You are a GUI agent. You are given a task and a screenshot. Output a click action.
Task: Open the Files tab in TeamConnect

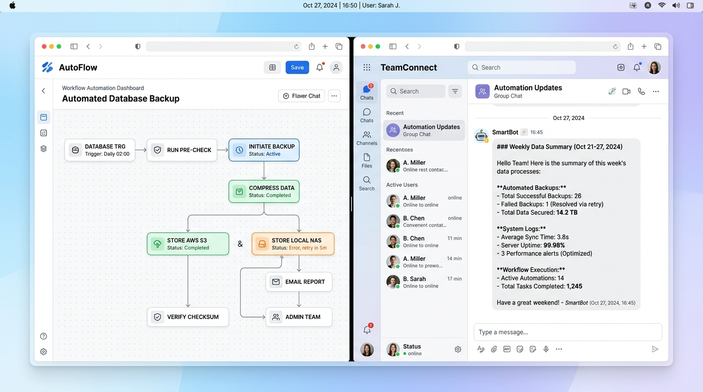point(367,161)
